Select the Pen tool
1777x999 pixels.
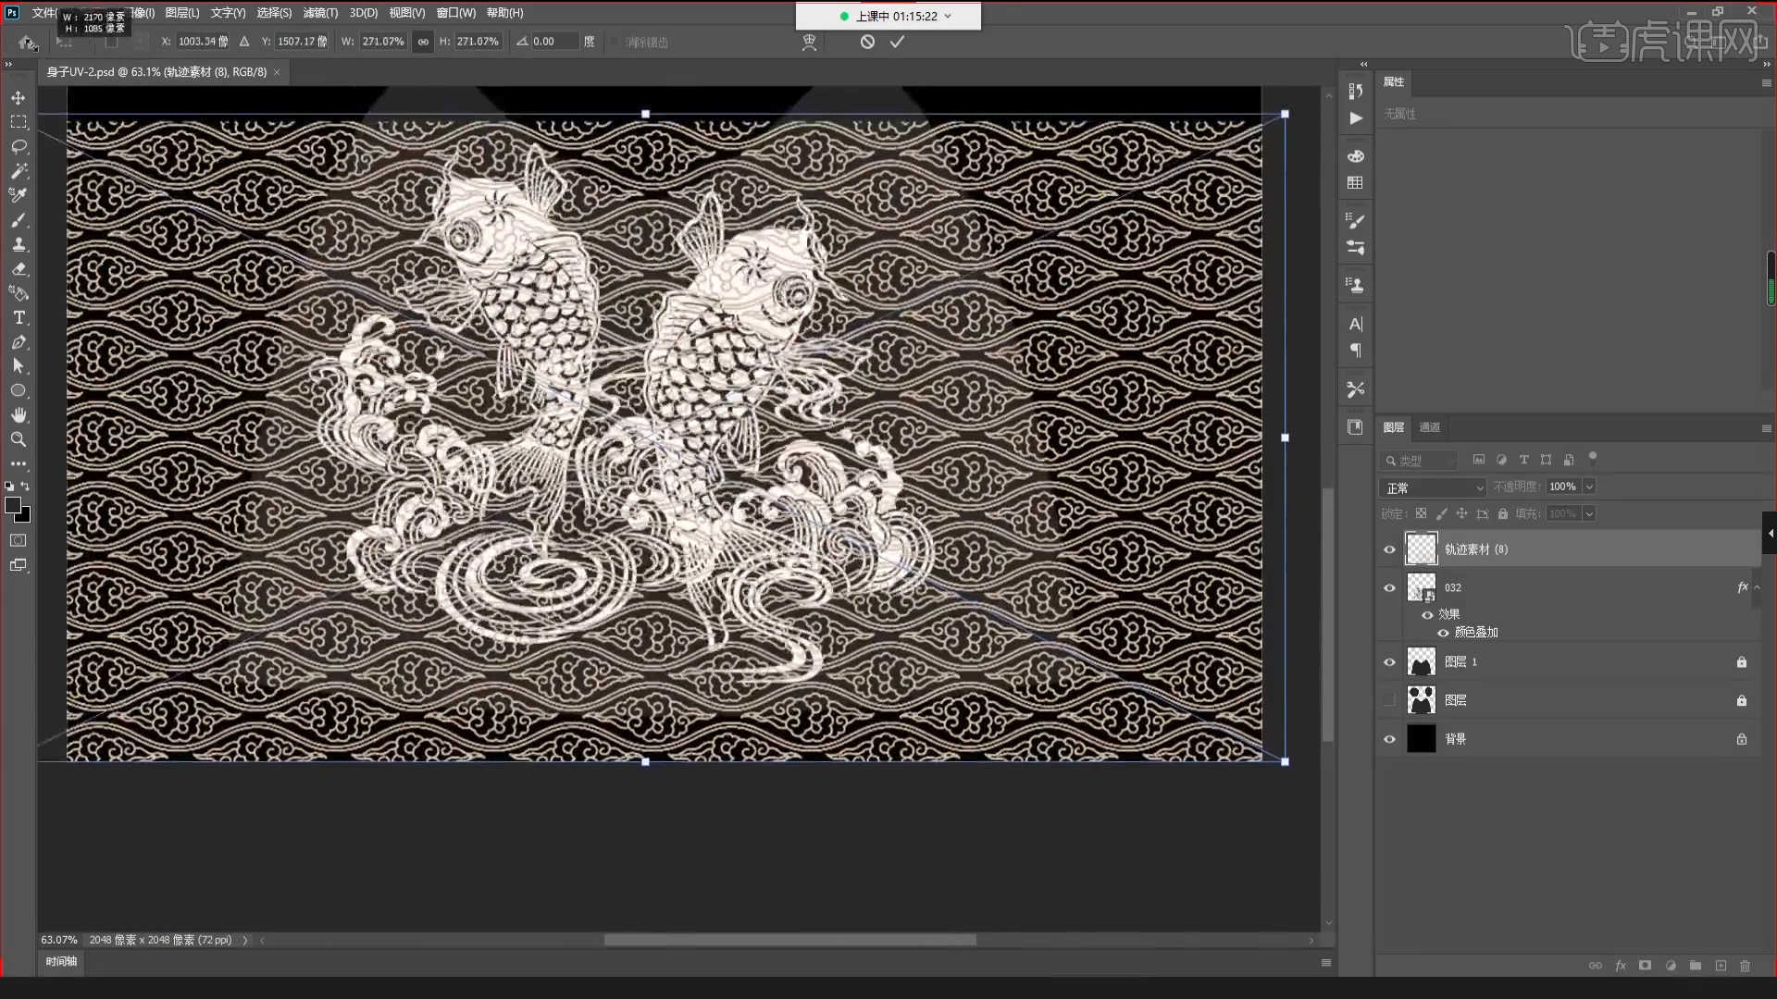19,342
